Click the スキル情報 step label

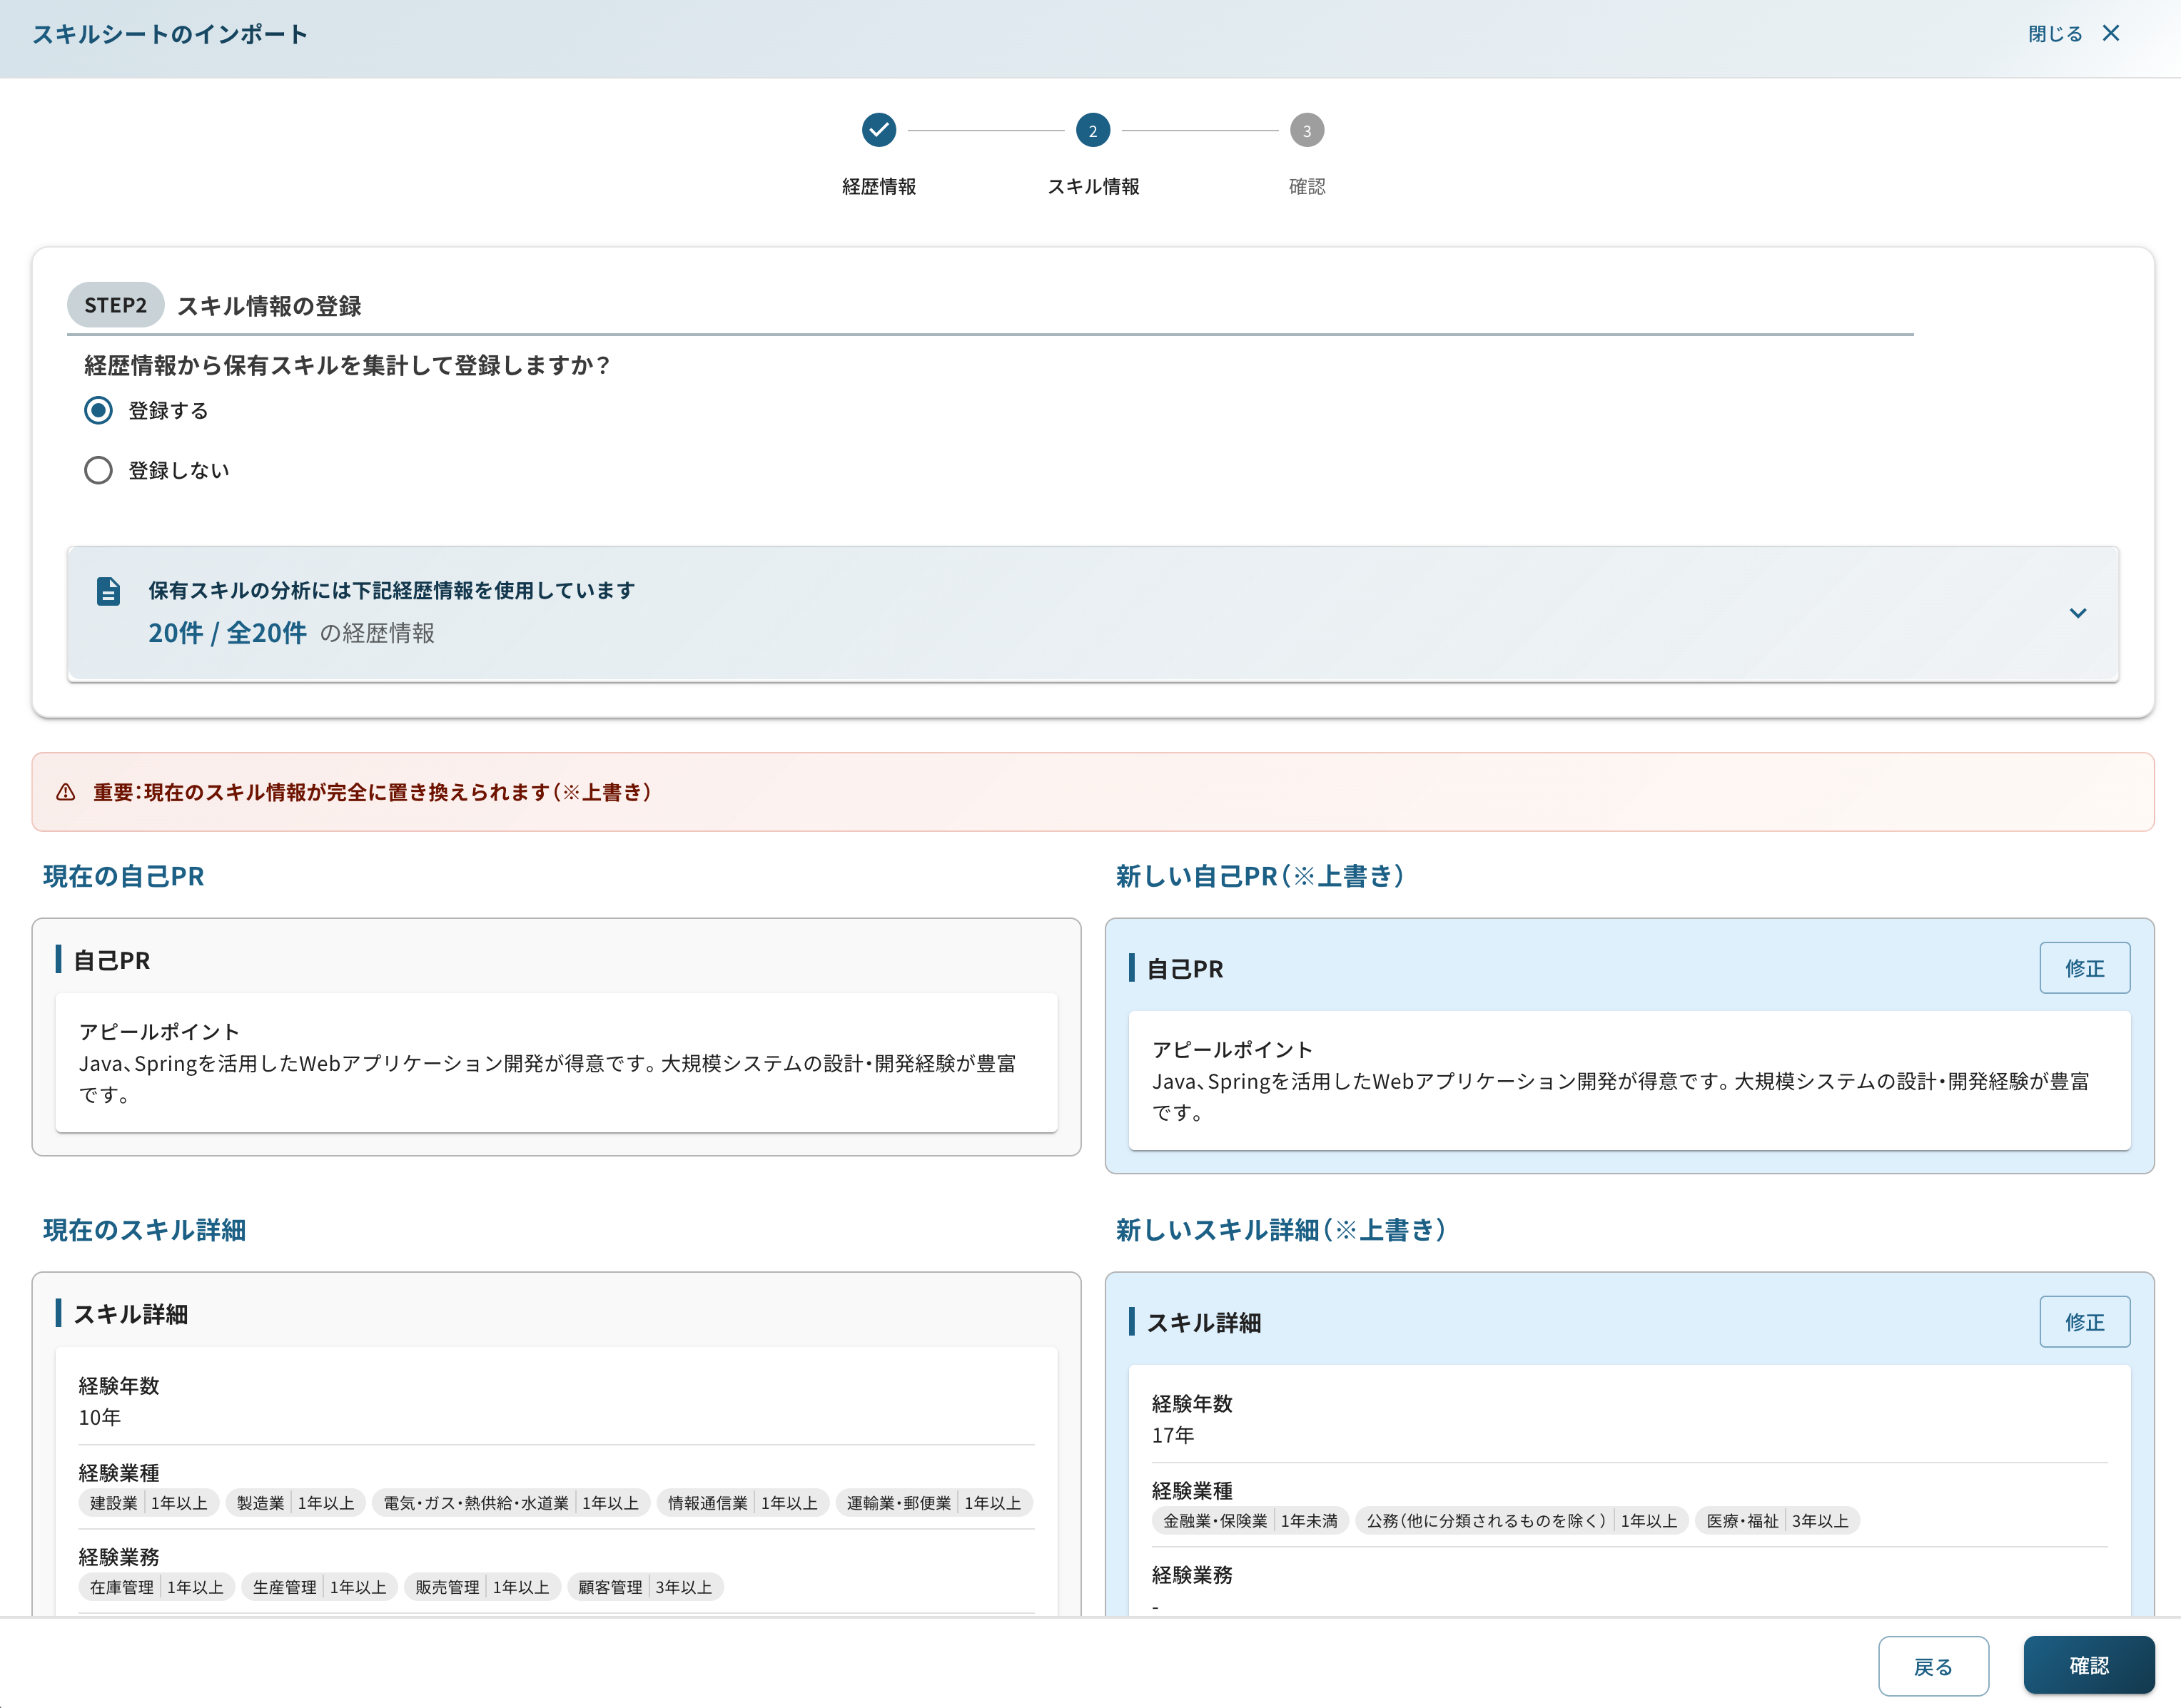coord(1093,186)
